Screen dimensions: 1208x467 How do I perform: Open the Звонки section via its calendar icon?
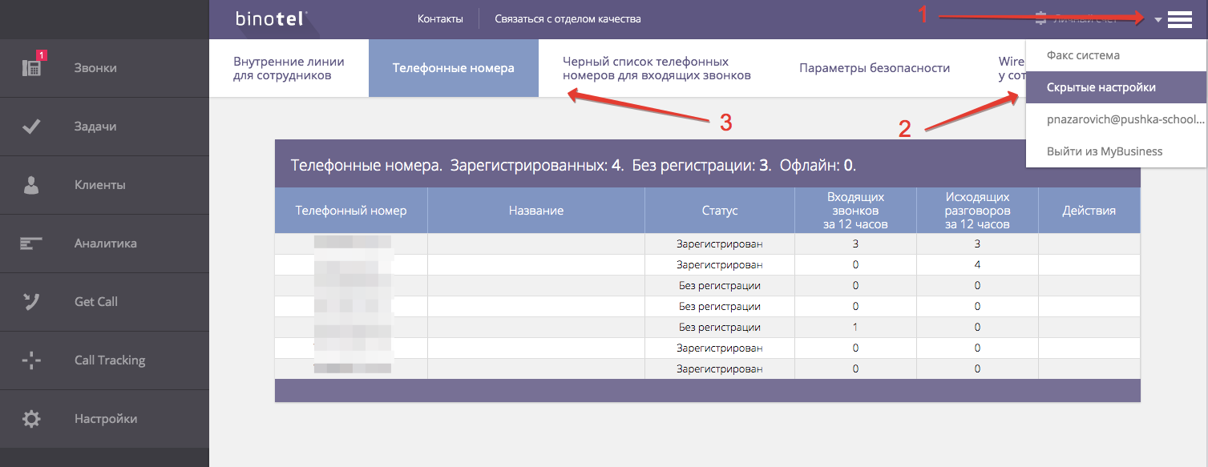click(x=32, y=67)
